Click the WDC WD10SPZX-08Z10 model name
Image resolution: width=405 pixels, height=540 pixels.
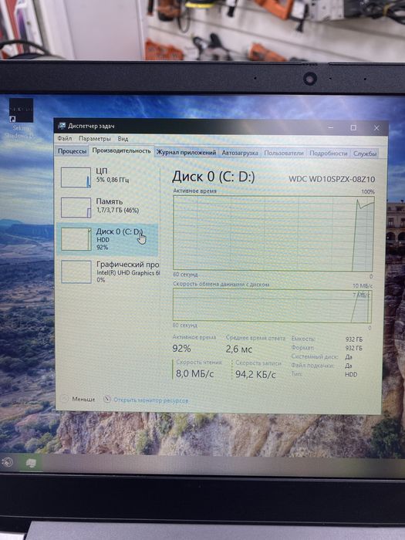[332, 179]
